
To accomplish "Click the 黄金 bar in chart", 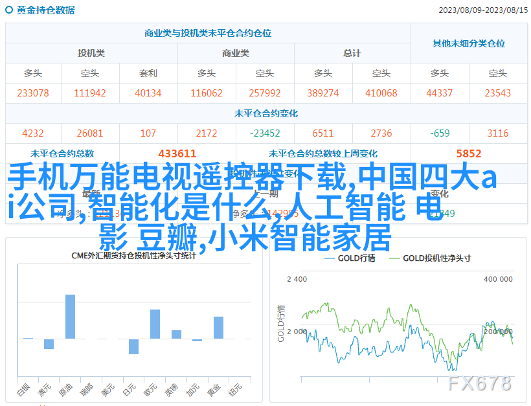I will [218, 328].
